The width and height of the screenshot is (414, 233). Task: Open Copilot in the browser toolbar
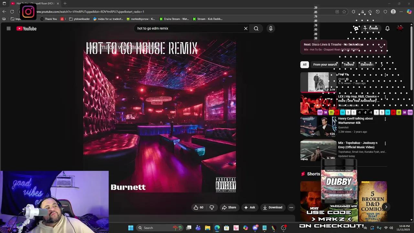409,12
